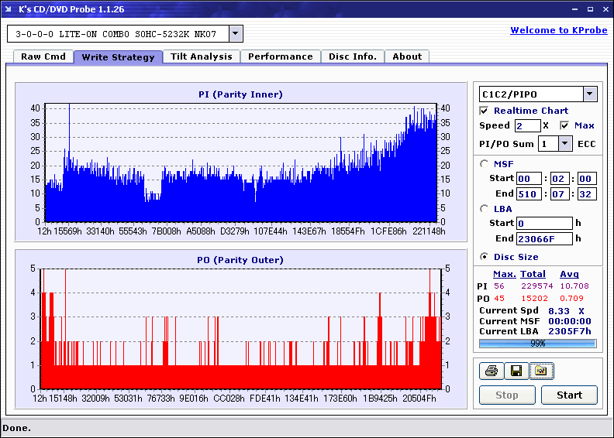Choose the Disc Size radio option
Image resolution: width=614 pixels, height=438 pixels.
pos(485,257)
